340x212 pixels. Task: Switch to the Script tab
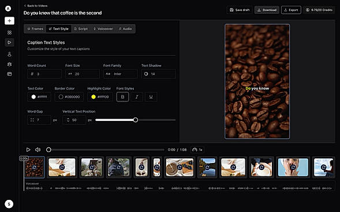click(x=81, y=29)
